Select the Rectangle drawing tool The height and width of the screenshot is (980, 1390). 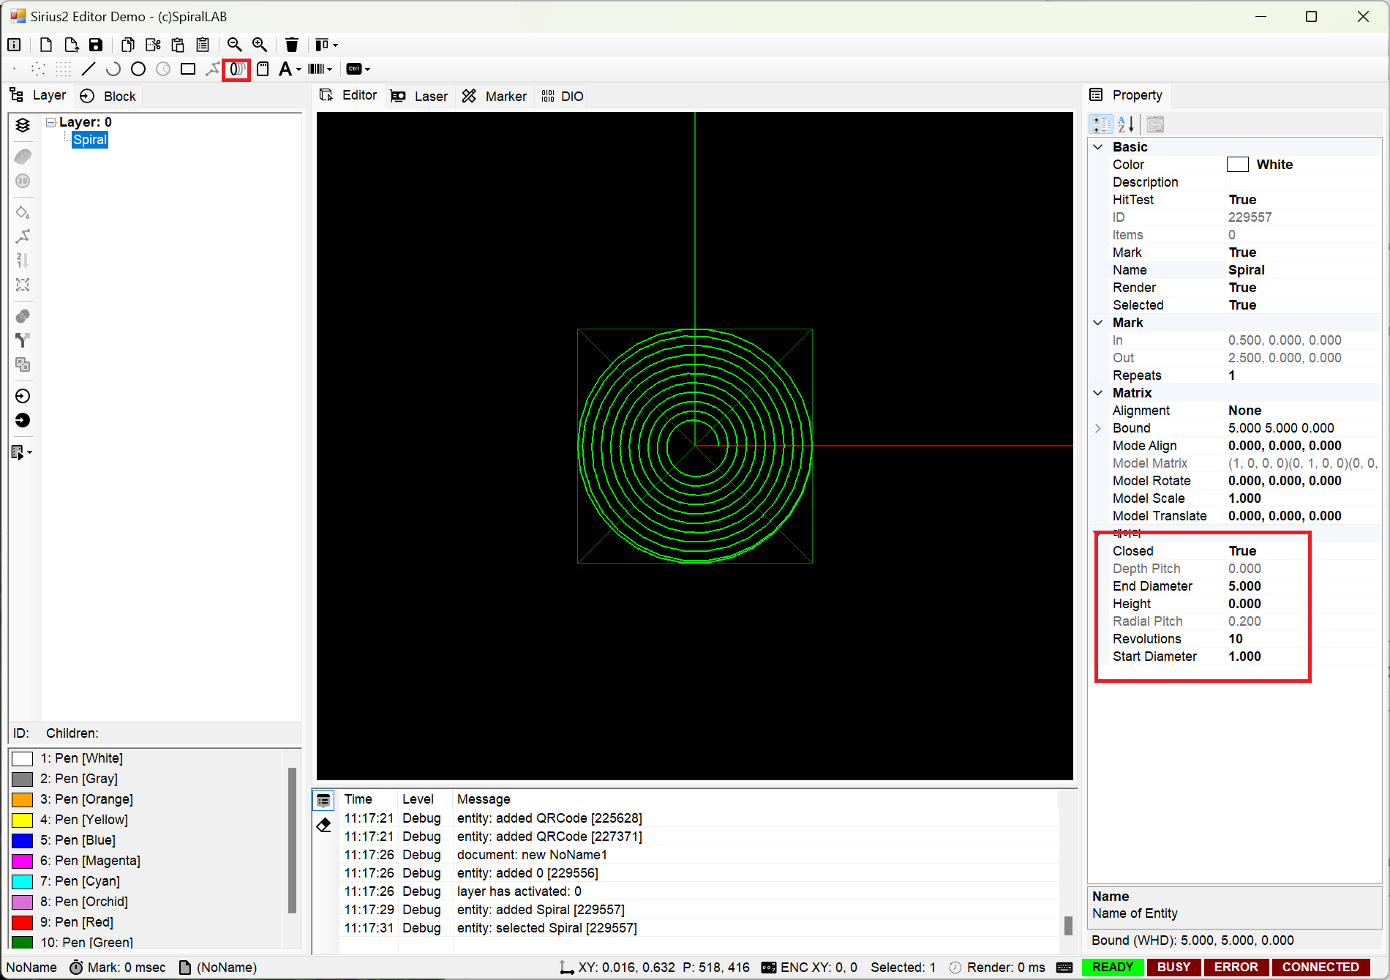[x=188, y=69]
